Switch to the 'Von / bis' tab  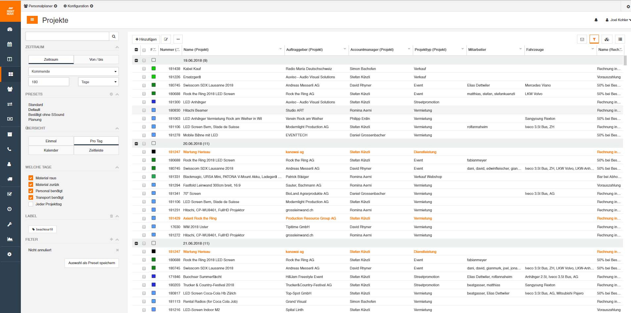pos(96,59)
